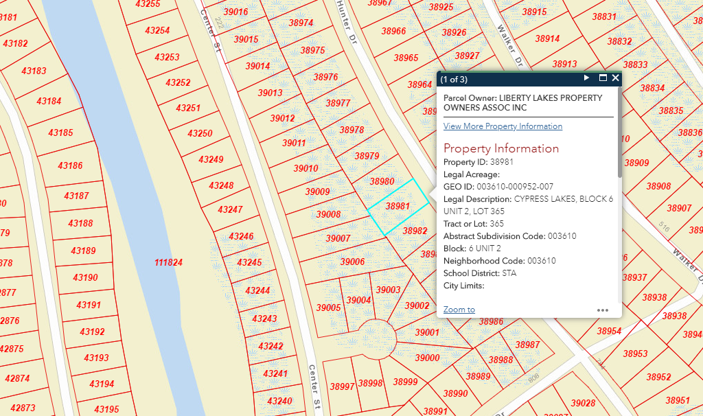Select the river parcel 111824

point(168,262)
